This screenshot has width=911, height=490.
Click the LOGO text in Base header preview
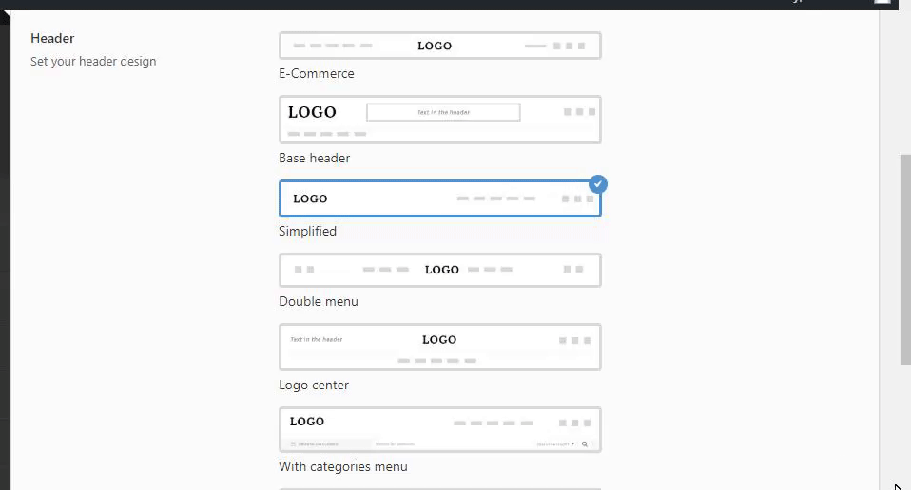312,112
